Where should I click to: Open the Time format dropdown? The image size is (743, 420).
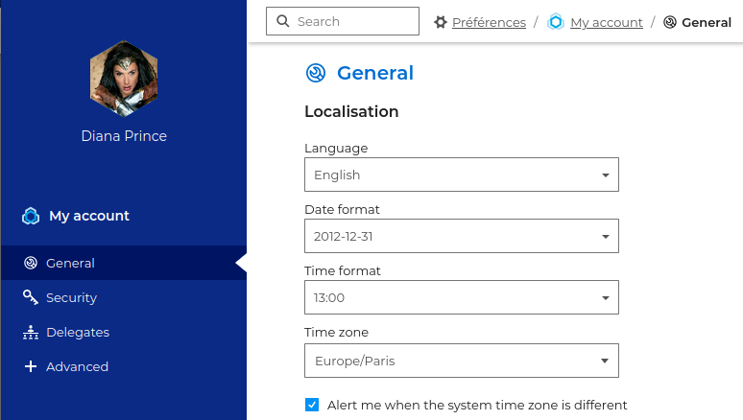(x=461, y=297)
